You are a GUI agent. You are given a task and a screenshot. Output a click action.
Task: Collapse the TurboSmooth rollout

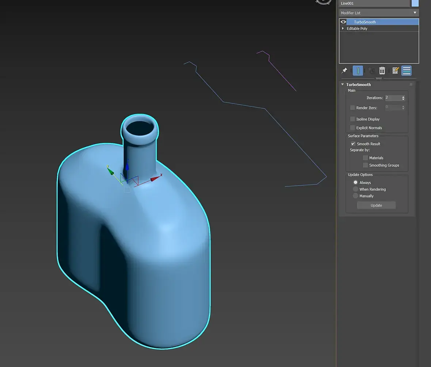(343, 85)
